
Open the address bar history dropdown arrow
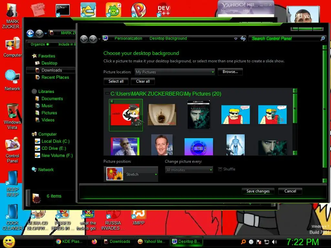pyautogui.click(x=236, y=39)
